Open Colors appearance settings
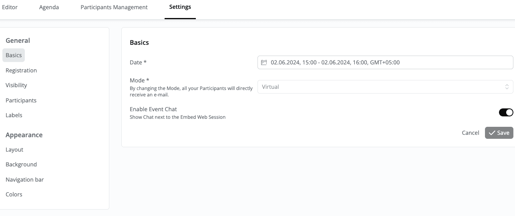The image size is (515, 216). point(14,194)
